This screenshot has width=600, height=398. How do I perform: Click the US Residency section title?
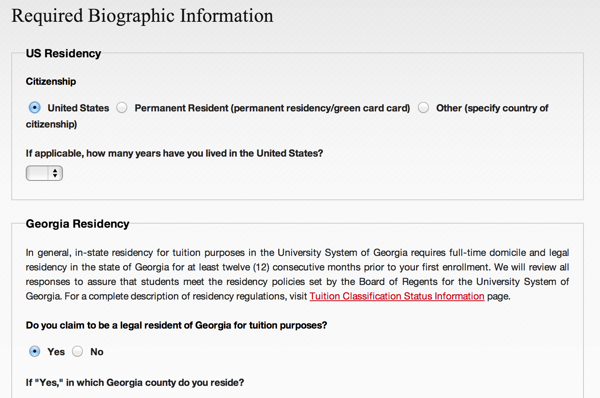tap(63, 53)
